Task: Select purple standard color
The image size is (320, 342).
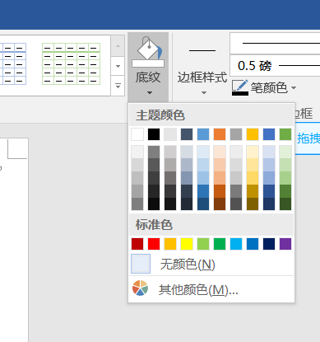Action: click(x=285, y=244)
